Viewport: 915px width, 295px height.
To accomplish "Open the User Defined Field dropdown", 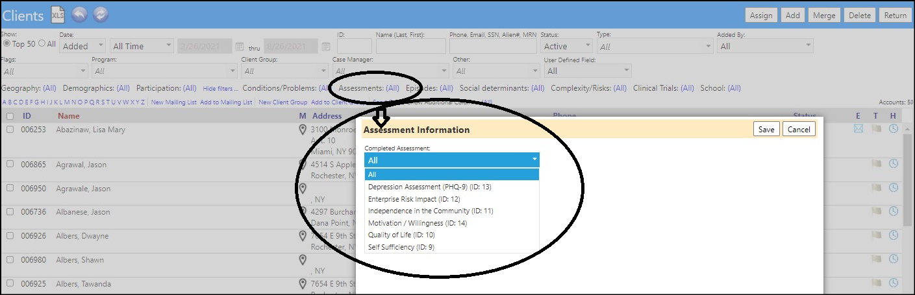I will tap(587, 71).
